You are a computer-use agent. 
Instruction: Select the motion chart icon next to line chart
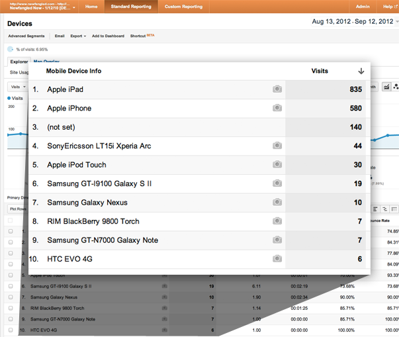tap(396, 87)
